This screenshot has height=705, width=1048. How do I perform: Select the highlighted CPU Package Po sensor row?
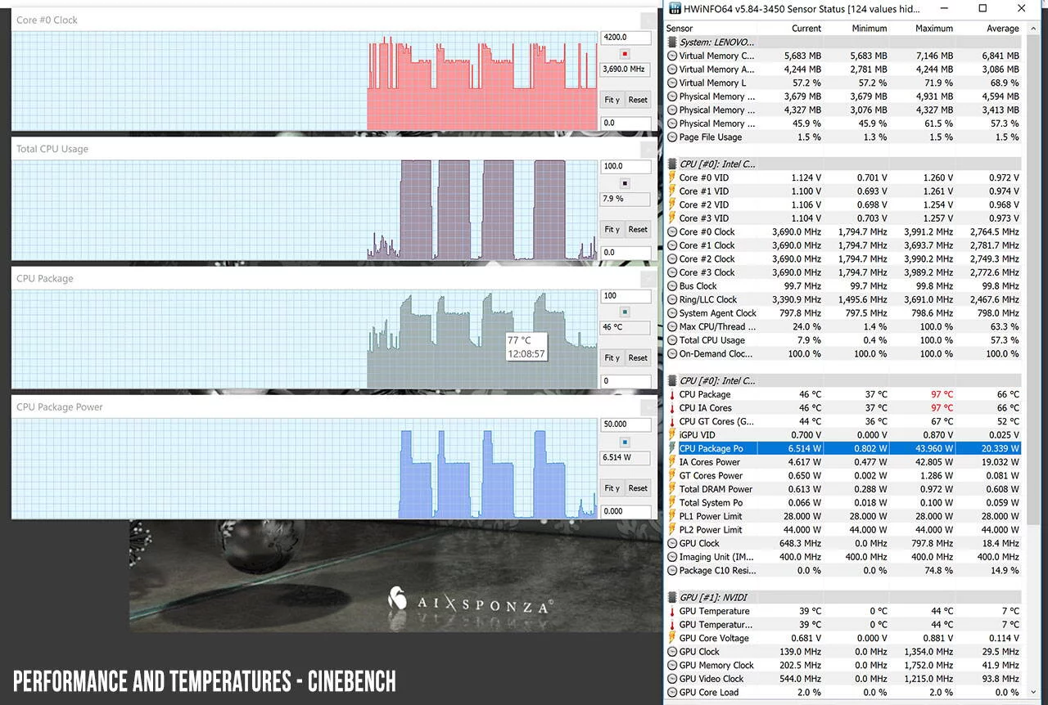(843, 448)
